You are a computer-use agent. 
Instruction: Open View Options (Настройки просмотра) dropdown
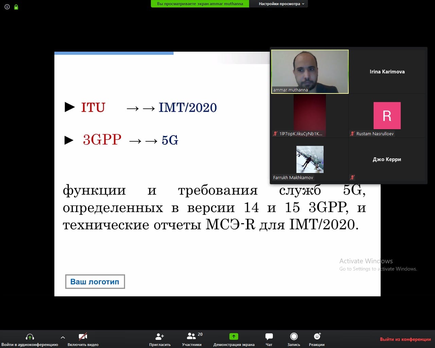(x=281, y=4)
